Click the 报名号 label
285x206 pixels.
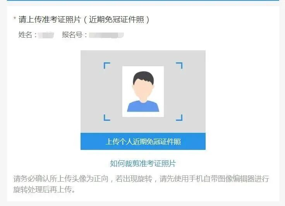click(x=72, y=35)
